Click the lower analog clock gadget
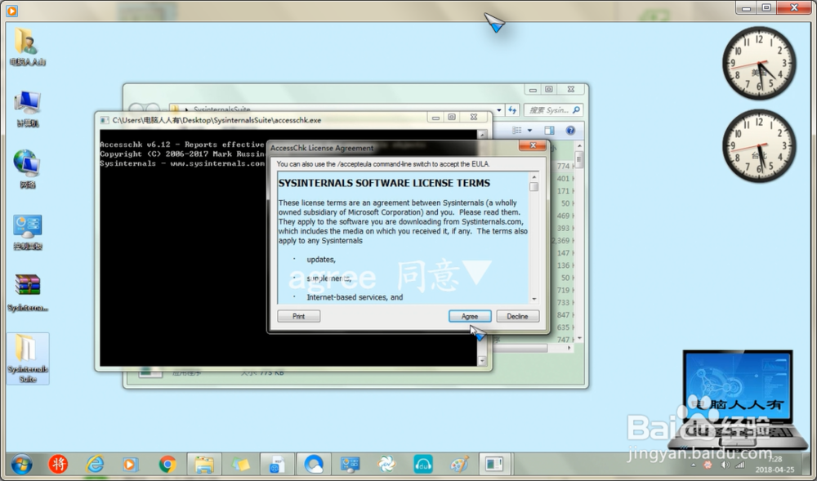817x481 pixels. (759, 146)
